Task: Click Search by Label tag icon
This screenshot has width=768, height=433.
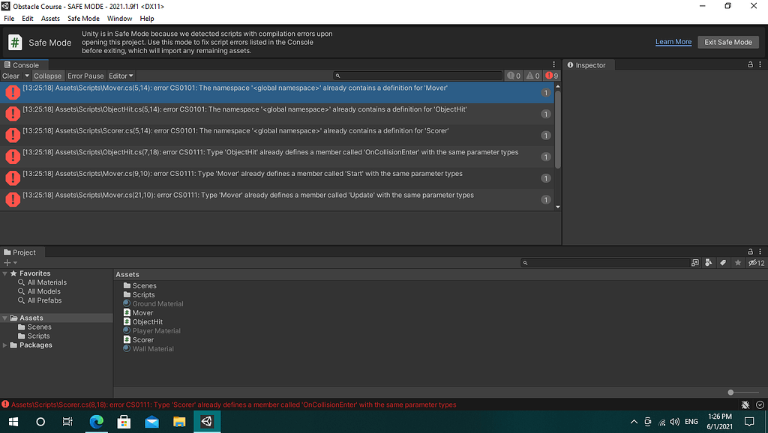Action: point(723,263)
